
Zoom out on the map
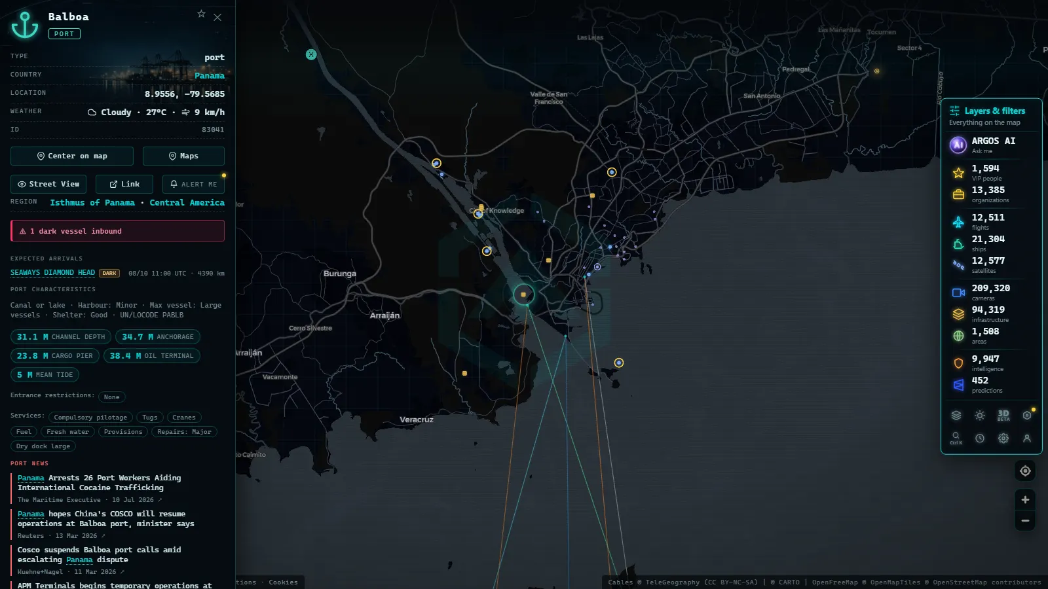click(1025, 521)
